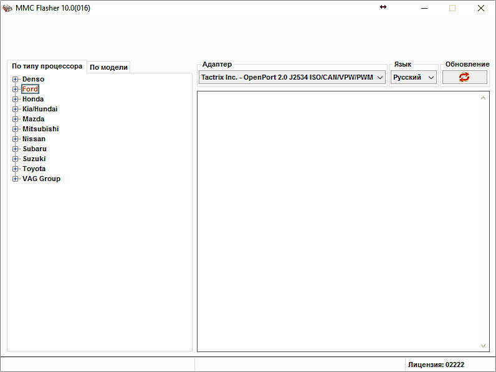Click the red refresh update icon button

click(x=464, y=77)
